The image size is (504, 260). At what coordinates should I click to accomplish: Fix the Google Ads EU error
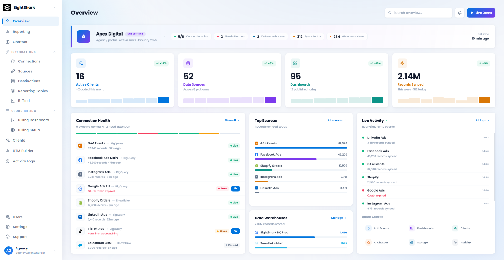click(x=236, y=188)
